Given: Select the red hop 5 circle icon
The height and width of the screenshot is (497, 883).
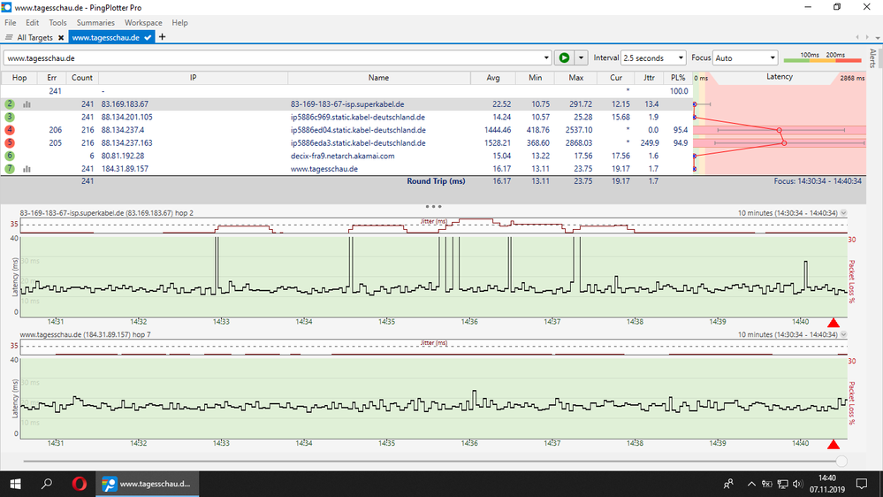Looking at the screenshot, I should 10,142.
